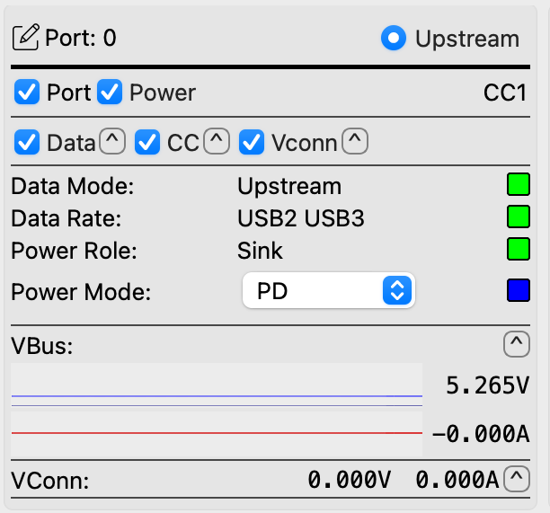Collapse the VBus section chevron
The image size is (550, 513).
pyautogui.click(x=516, y=343)
